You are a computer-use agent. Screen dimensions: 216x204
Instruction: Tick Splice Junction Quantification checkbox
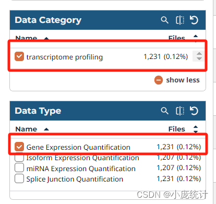click(x=19, y=178)
